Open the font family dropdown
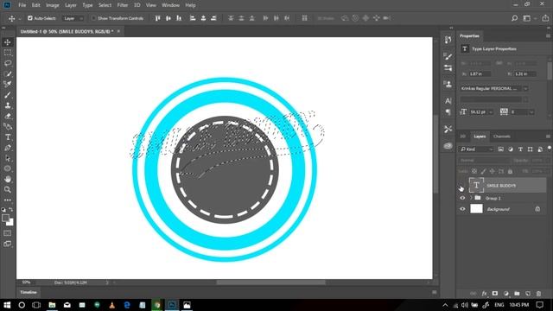Image resolution: width=553 pixels, height=311 pixels. coord(525,88)
